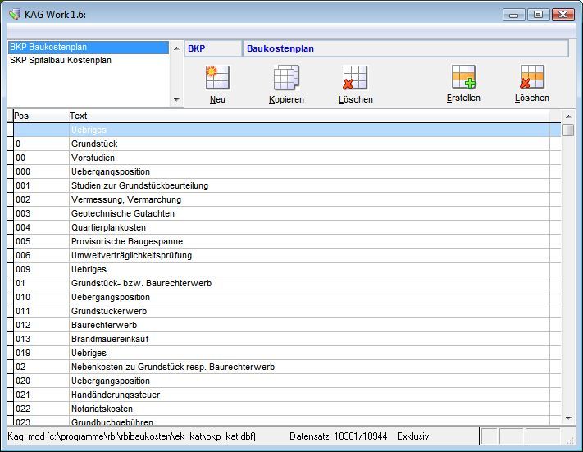Click the row selector beside position 005
This screenshot has height=452, width=583.
click(x=11, y=241)
